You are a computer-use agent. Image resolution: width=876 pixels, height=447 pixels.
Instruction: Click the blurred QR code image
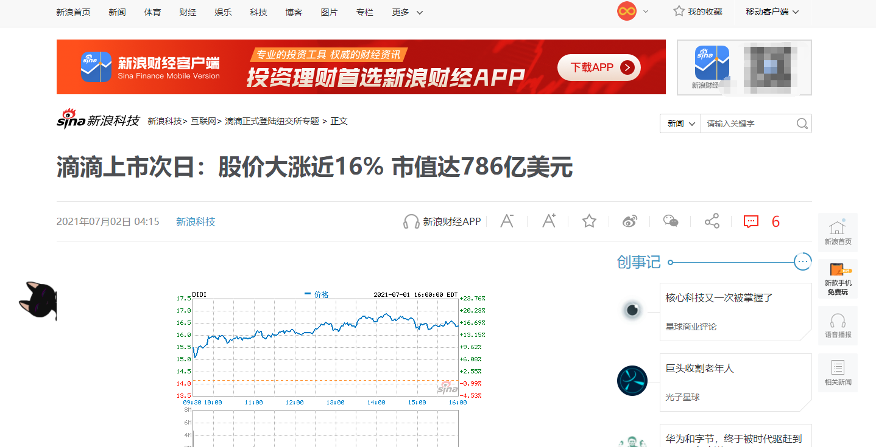click(x=770, y=67)
